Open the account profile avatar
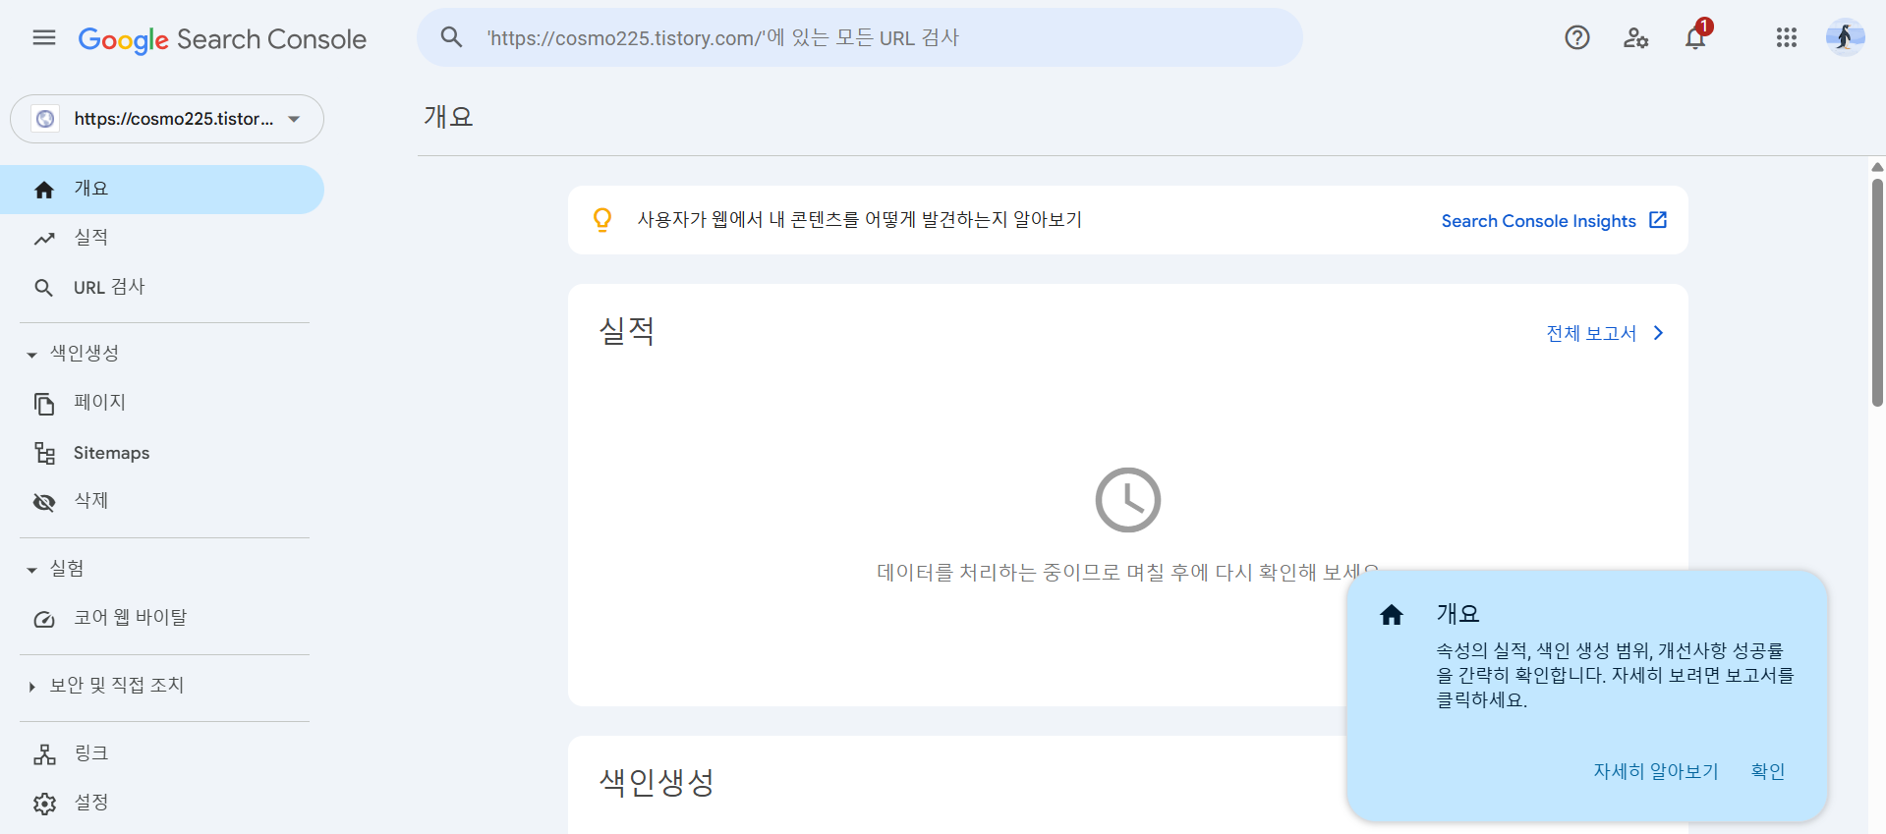 point(1845,37)
